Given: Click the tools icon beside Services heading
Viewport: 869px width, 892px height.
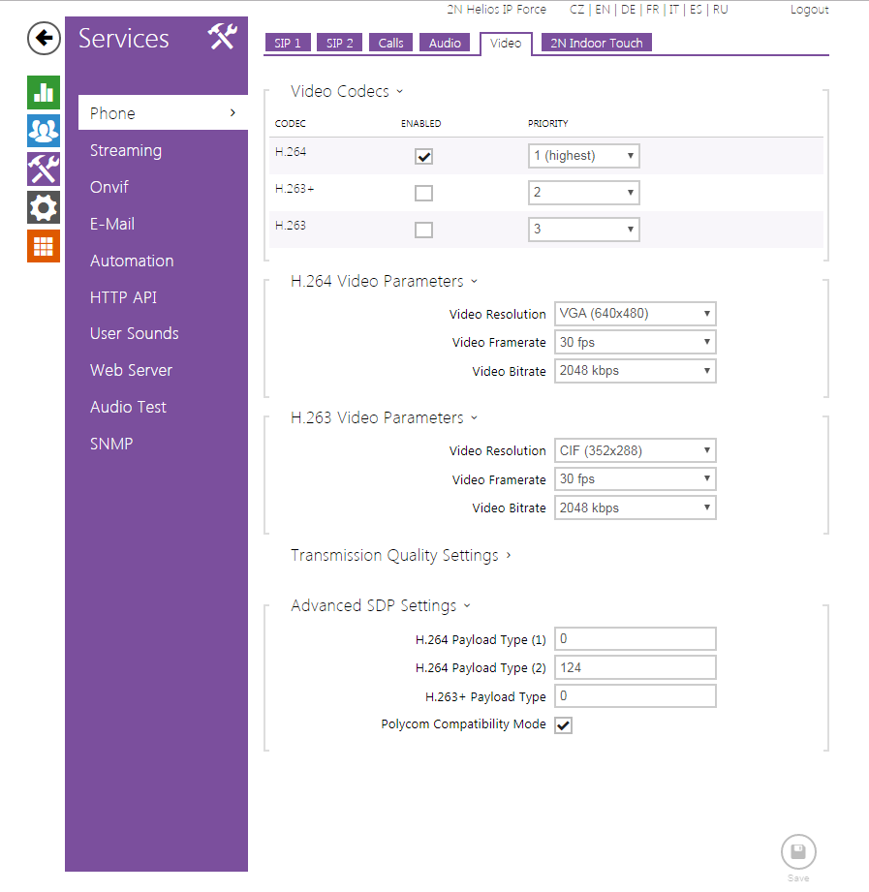Looking at the screenshot, I should tap(223, 38).
